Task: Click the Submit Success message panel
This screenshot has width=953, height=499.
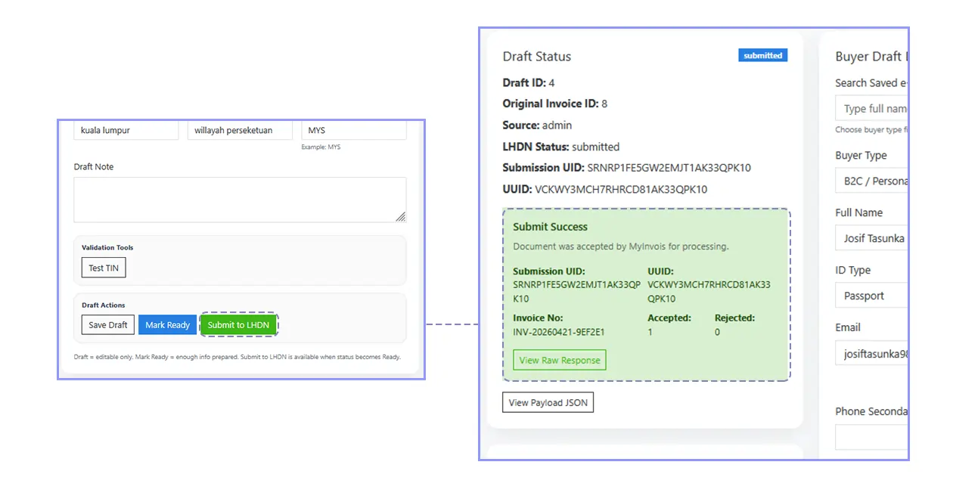Action: (647, 295)
